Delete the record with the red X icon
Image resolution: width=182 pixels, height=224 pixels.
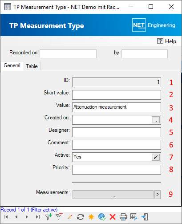pyautogui.click(x=113, y=217)
